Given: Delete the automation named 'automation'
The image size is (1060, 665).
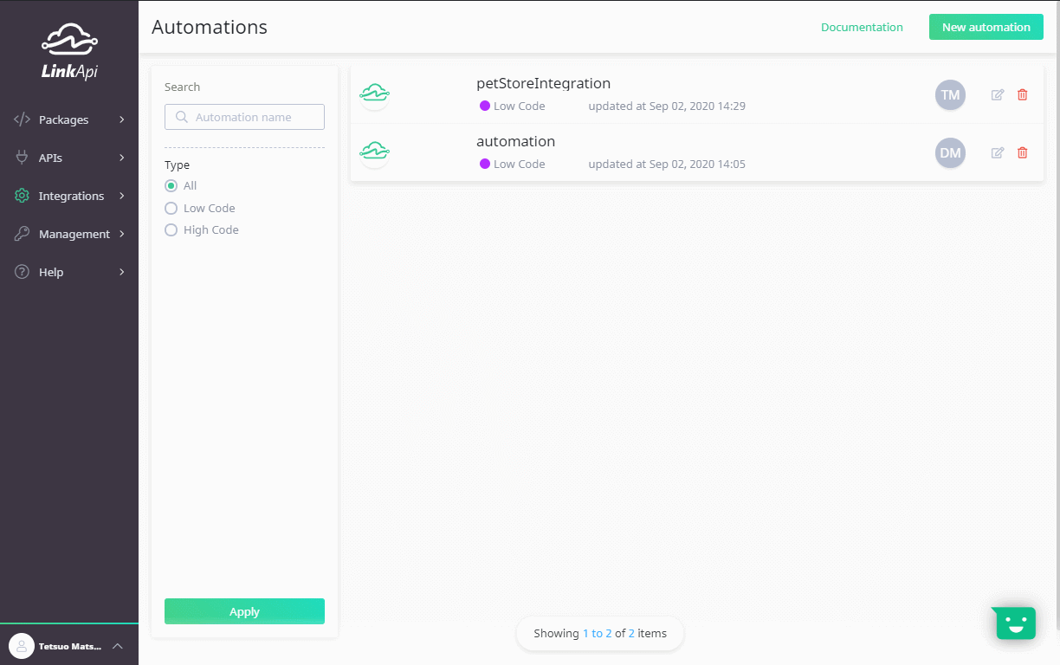Looking at the screenshot, I should point(1023,152).
